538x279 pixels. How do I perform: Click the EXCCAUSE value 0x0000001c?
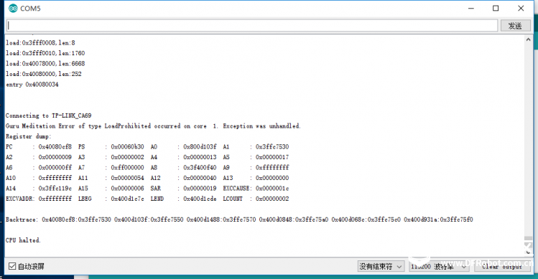coord(272,189)
